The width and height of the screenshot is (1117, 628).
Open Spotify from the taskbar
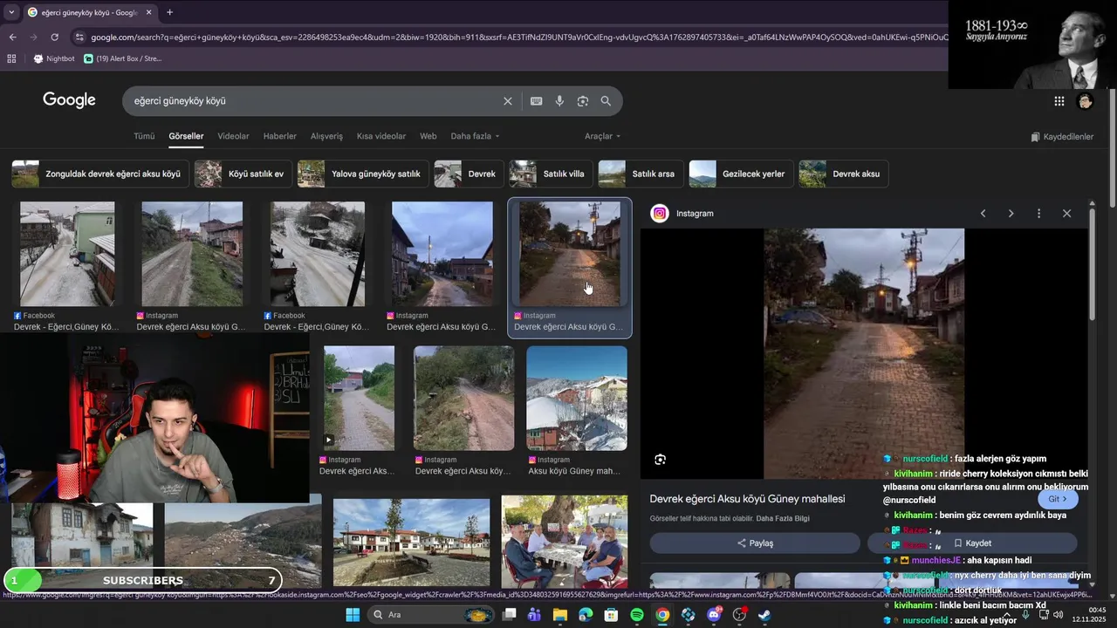(637, 615)
